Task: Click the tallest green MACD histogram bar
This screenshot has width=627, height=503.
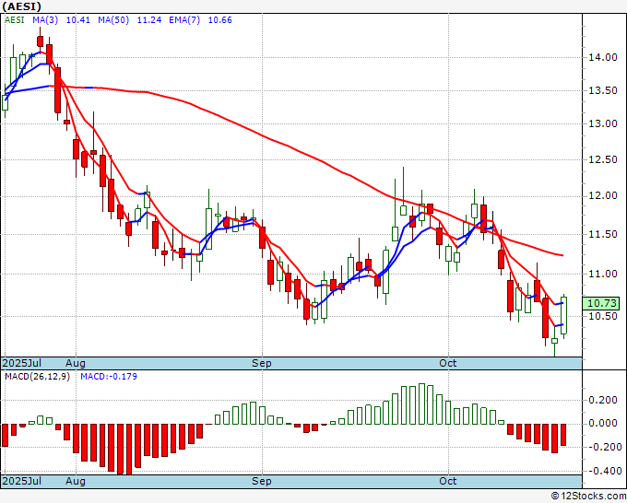Action: click(421, 404)
